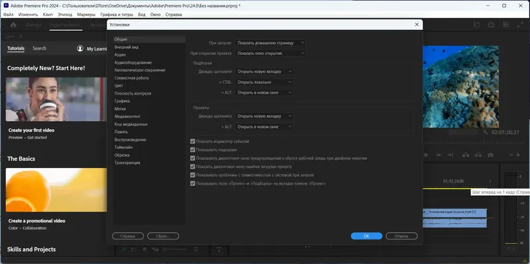Image resolution: width=530 pixels, height=264 pixels.
Task: Open the Эпизод menu
Action: pos(65,15)
